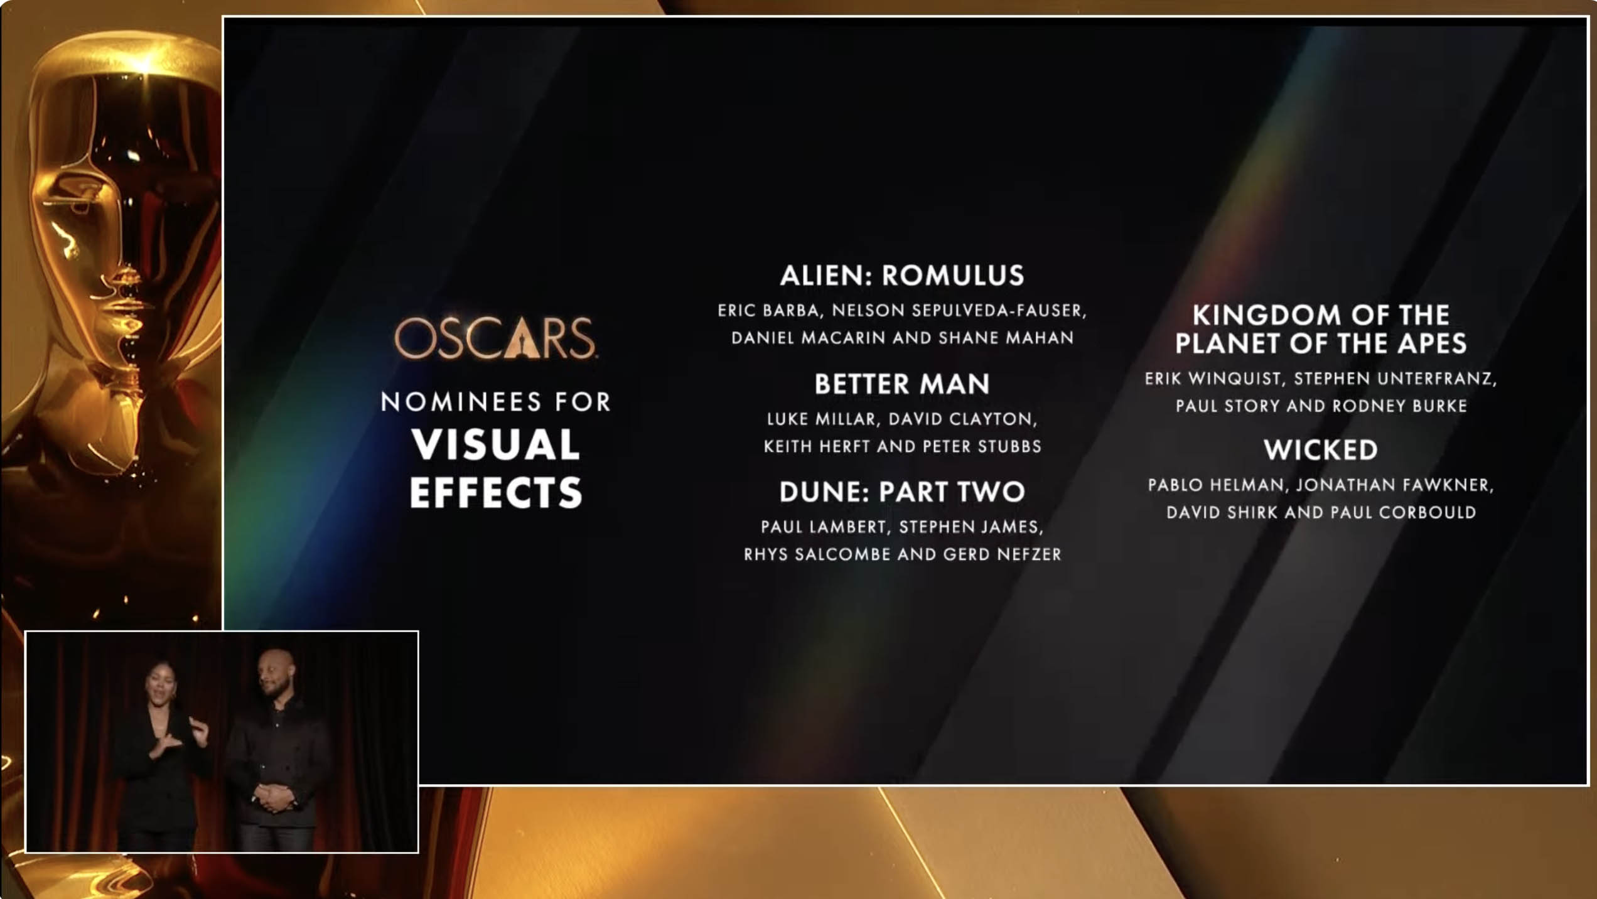Click "PABLO HELMAN, JONATHAN FAWKNER," line
This screenshot has width=1597, height=899.
[1321, 485]
